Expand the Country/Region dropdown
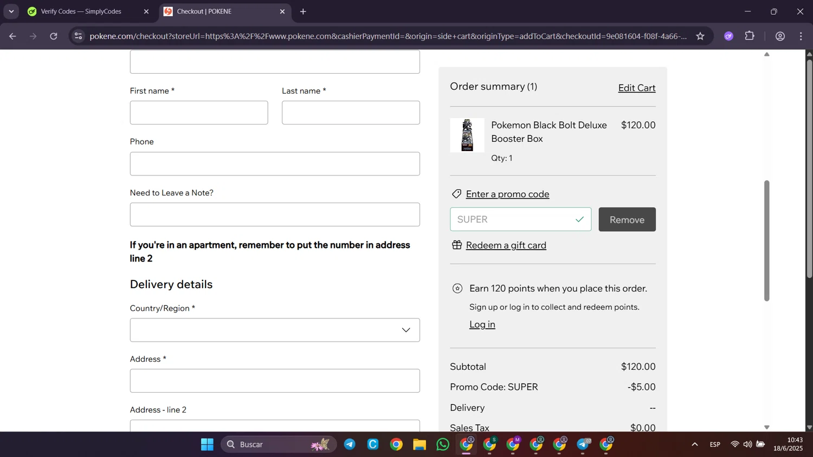Viewport: 813px width, 457px height. (x=275, y=330)
